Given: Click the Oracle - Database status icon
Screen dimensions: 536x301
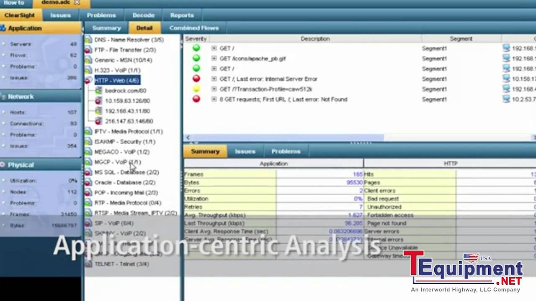Looking at the screenshot, I should (88, 182).
